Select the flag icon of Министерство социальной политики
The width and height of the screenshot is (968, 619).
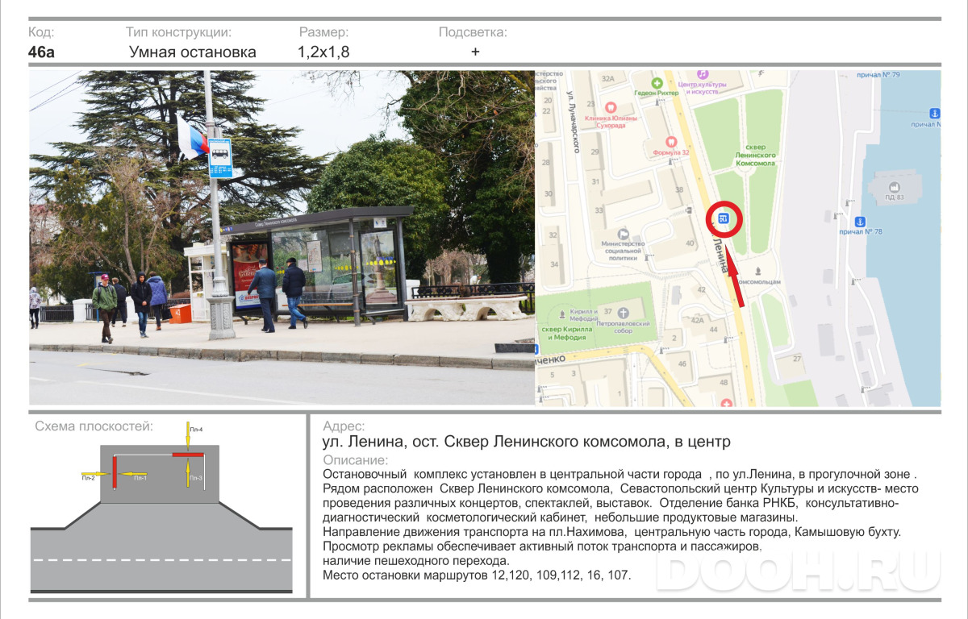623,233
